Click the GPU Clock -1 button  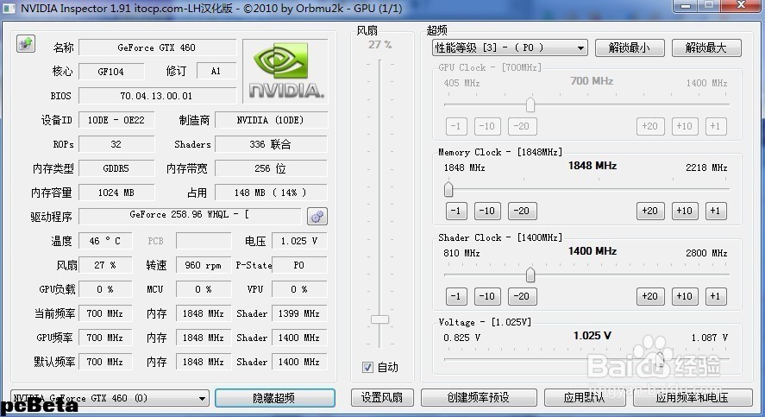pyautogui.click(x=456, y=126)
